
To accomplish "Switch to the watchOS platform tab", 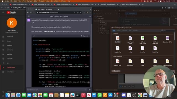I will coord(125,31).
